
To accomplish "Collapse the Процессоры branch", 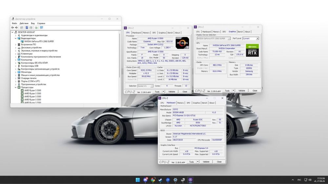I will [15, 87].
